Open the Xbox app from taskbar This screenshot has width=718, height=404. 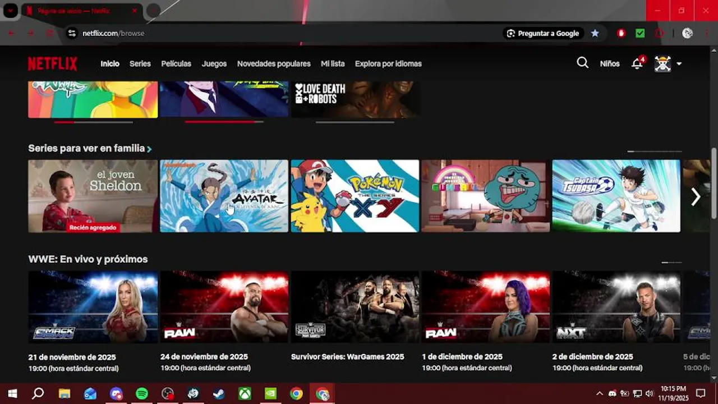pos(245,393)
